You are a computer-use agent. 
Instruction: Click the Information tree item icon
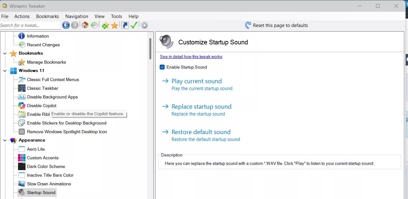coord(22,36)
